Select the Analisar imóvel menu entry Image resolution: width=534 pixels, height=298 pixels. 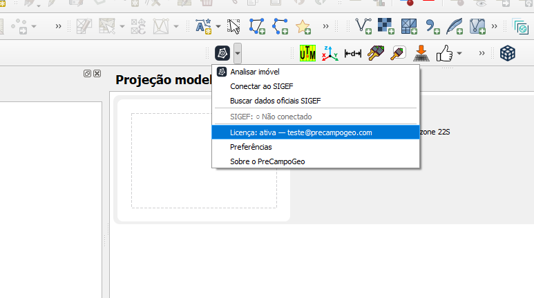coord(316,72)
